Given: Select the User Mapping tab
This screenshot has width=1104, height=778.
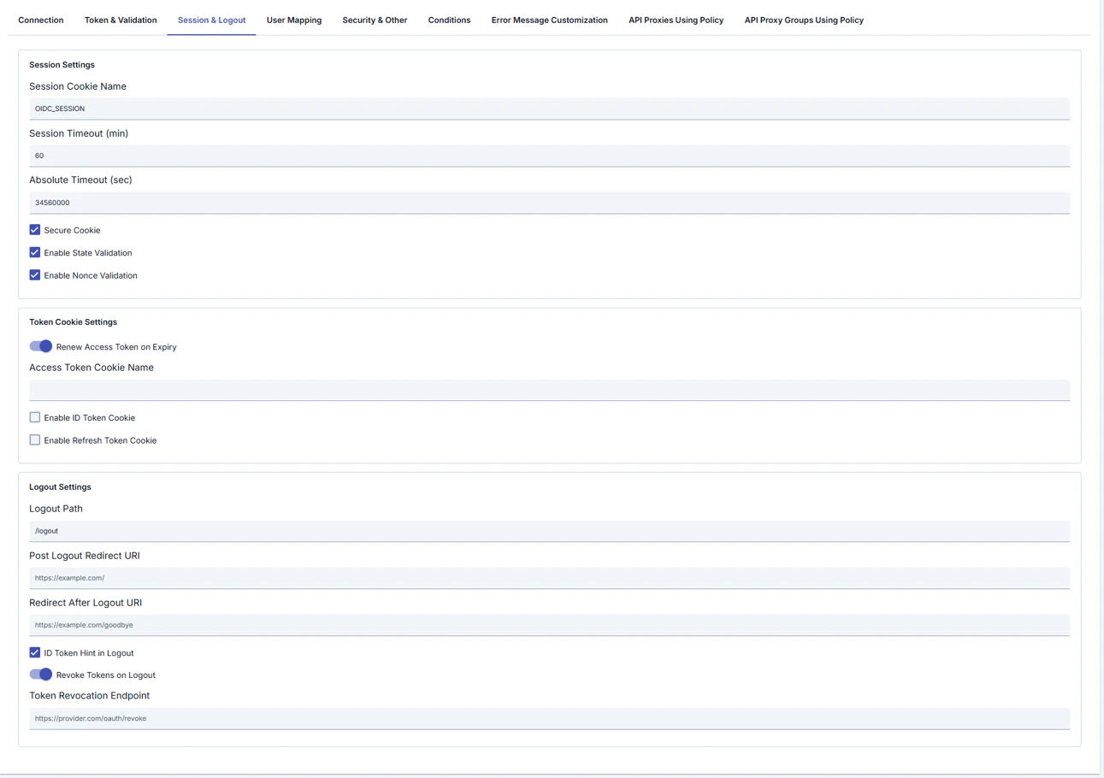Looking at the screenshot, I should [294, 20].
